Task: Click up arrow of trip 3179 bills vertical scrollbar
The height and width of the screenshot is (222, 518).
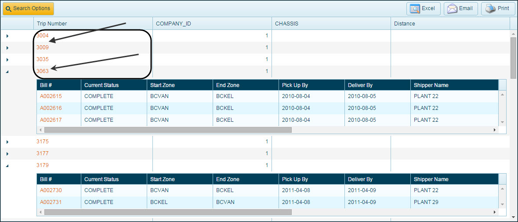Action: tap(502, 188)
